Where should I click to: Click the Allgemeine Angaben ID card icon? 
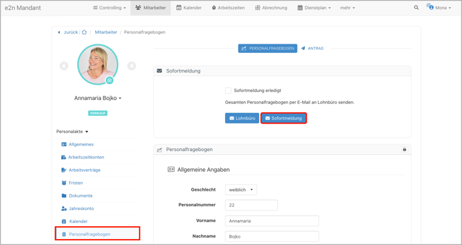coord(171,169)
